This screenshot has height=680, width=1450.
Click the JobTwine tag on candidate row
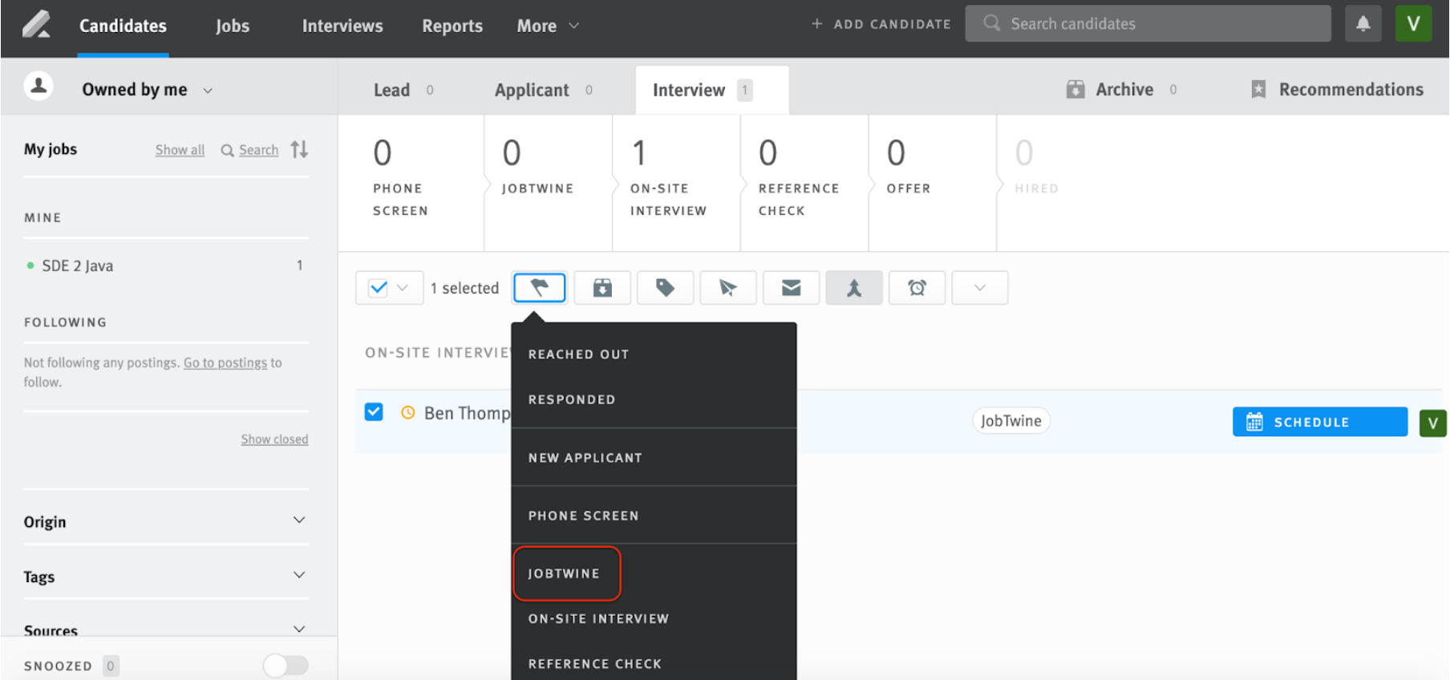click(1011, 421)
